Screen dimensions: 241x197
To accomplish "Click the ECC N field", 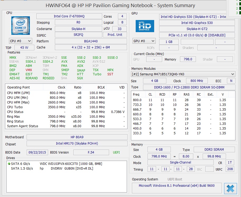I will point(231,81).
